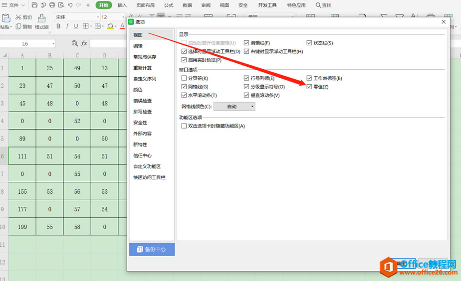The image size is (461, 281).
Task: Click the Paste clipboard icon
Action: coord(6,18)
